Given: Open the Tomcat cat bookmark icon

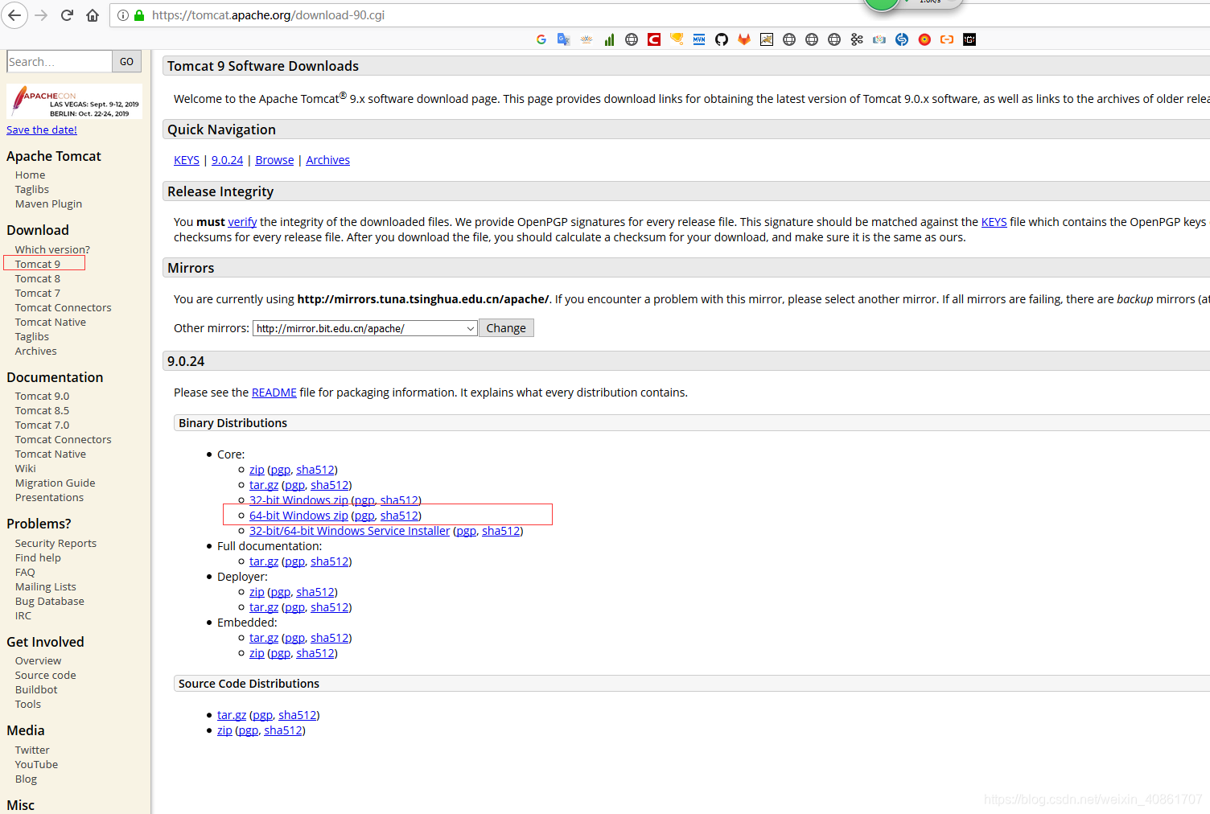Looking at the screenshot, I should tap(767, 39).
